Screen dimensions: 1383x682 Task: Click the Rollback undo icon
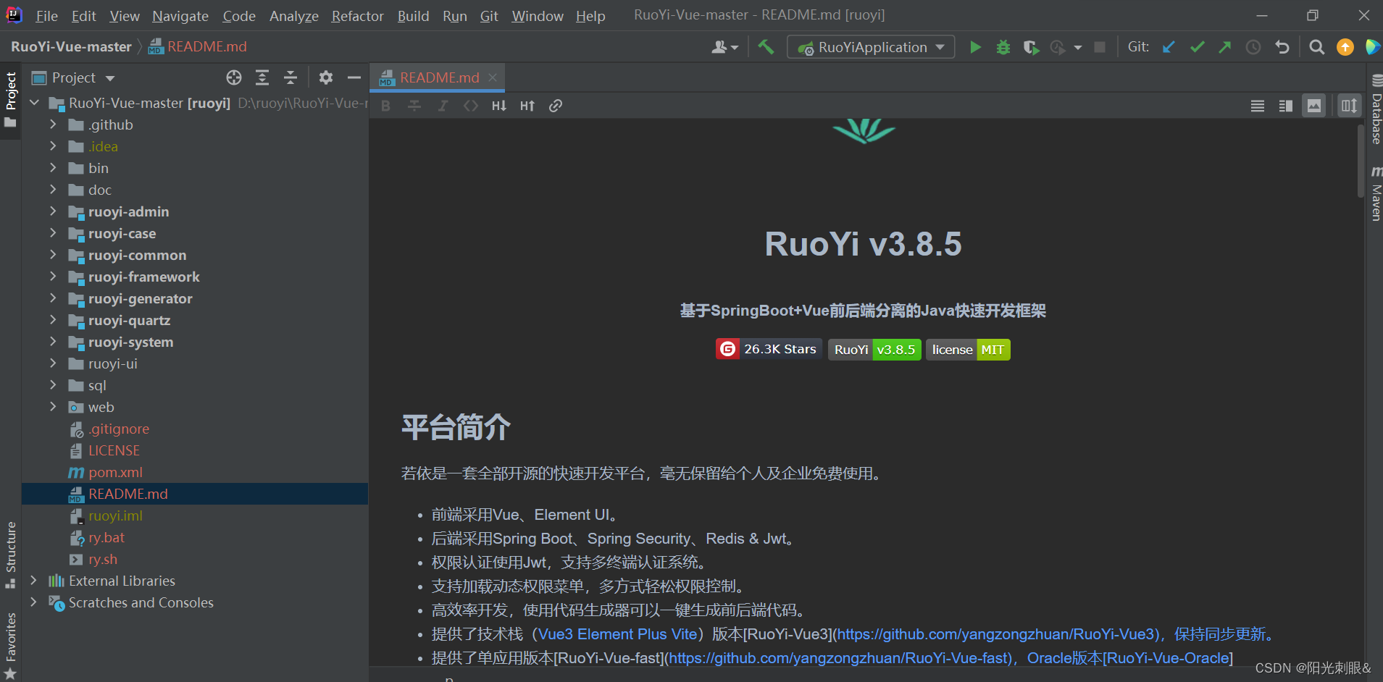[x=1282, y=47]
